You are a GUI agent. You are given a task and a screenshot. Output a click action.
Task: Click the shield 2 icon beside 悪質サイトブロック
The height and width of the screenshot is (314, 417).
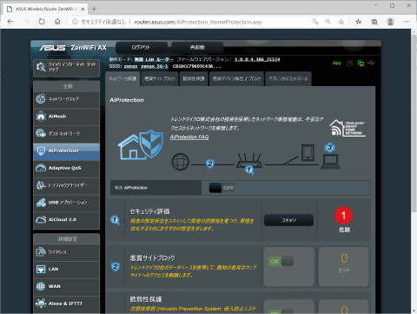(116, 266)
